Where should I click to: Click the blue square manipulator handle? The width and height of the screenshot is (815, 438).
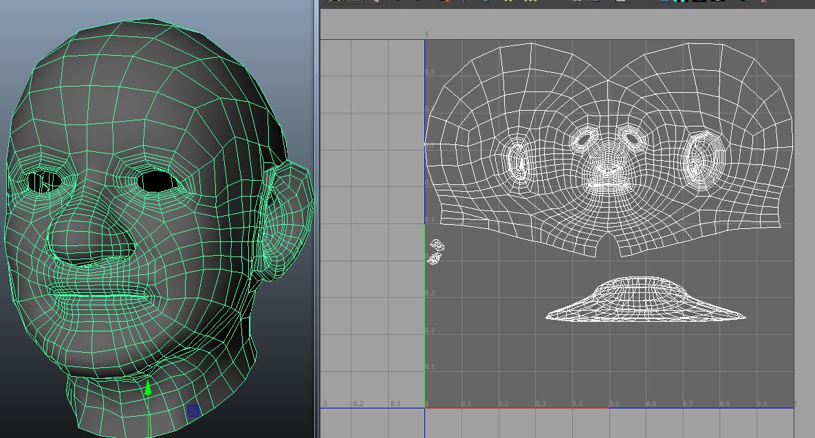(x=193, y=411)
